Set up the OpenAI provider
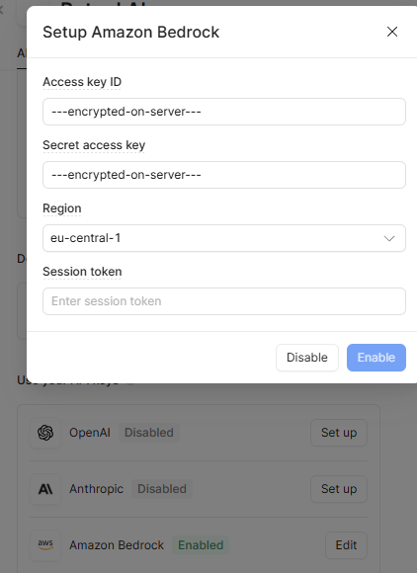This screenshot has width=417, height=573. 339,433
